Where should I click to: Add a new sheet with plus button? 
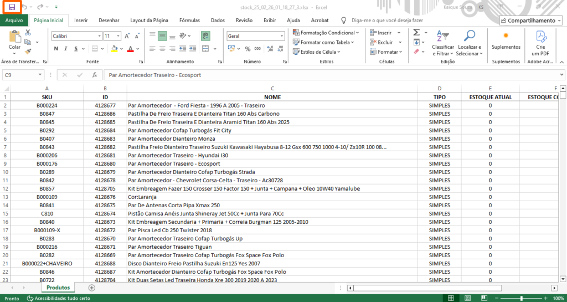point(92,288)
